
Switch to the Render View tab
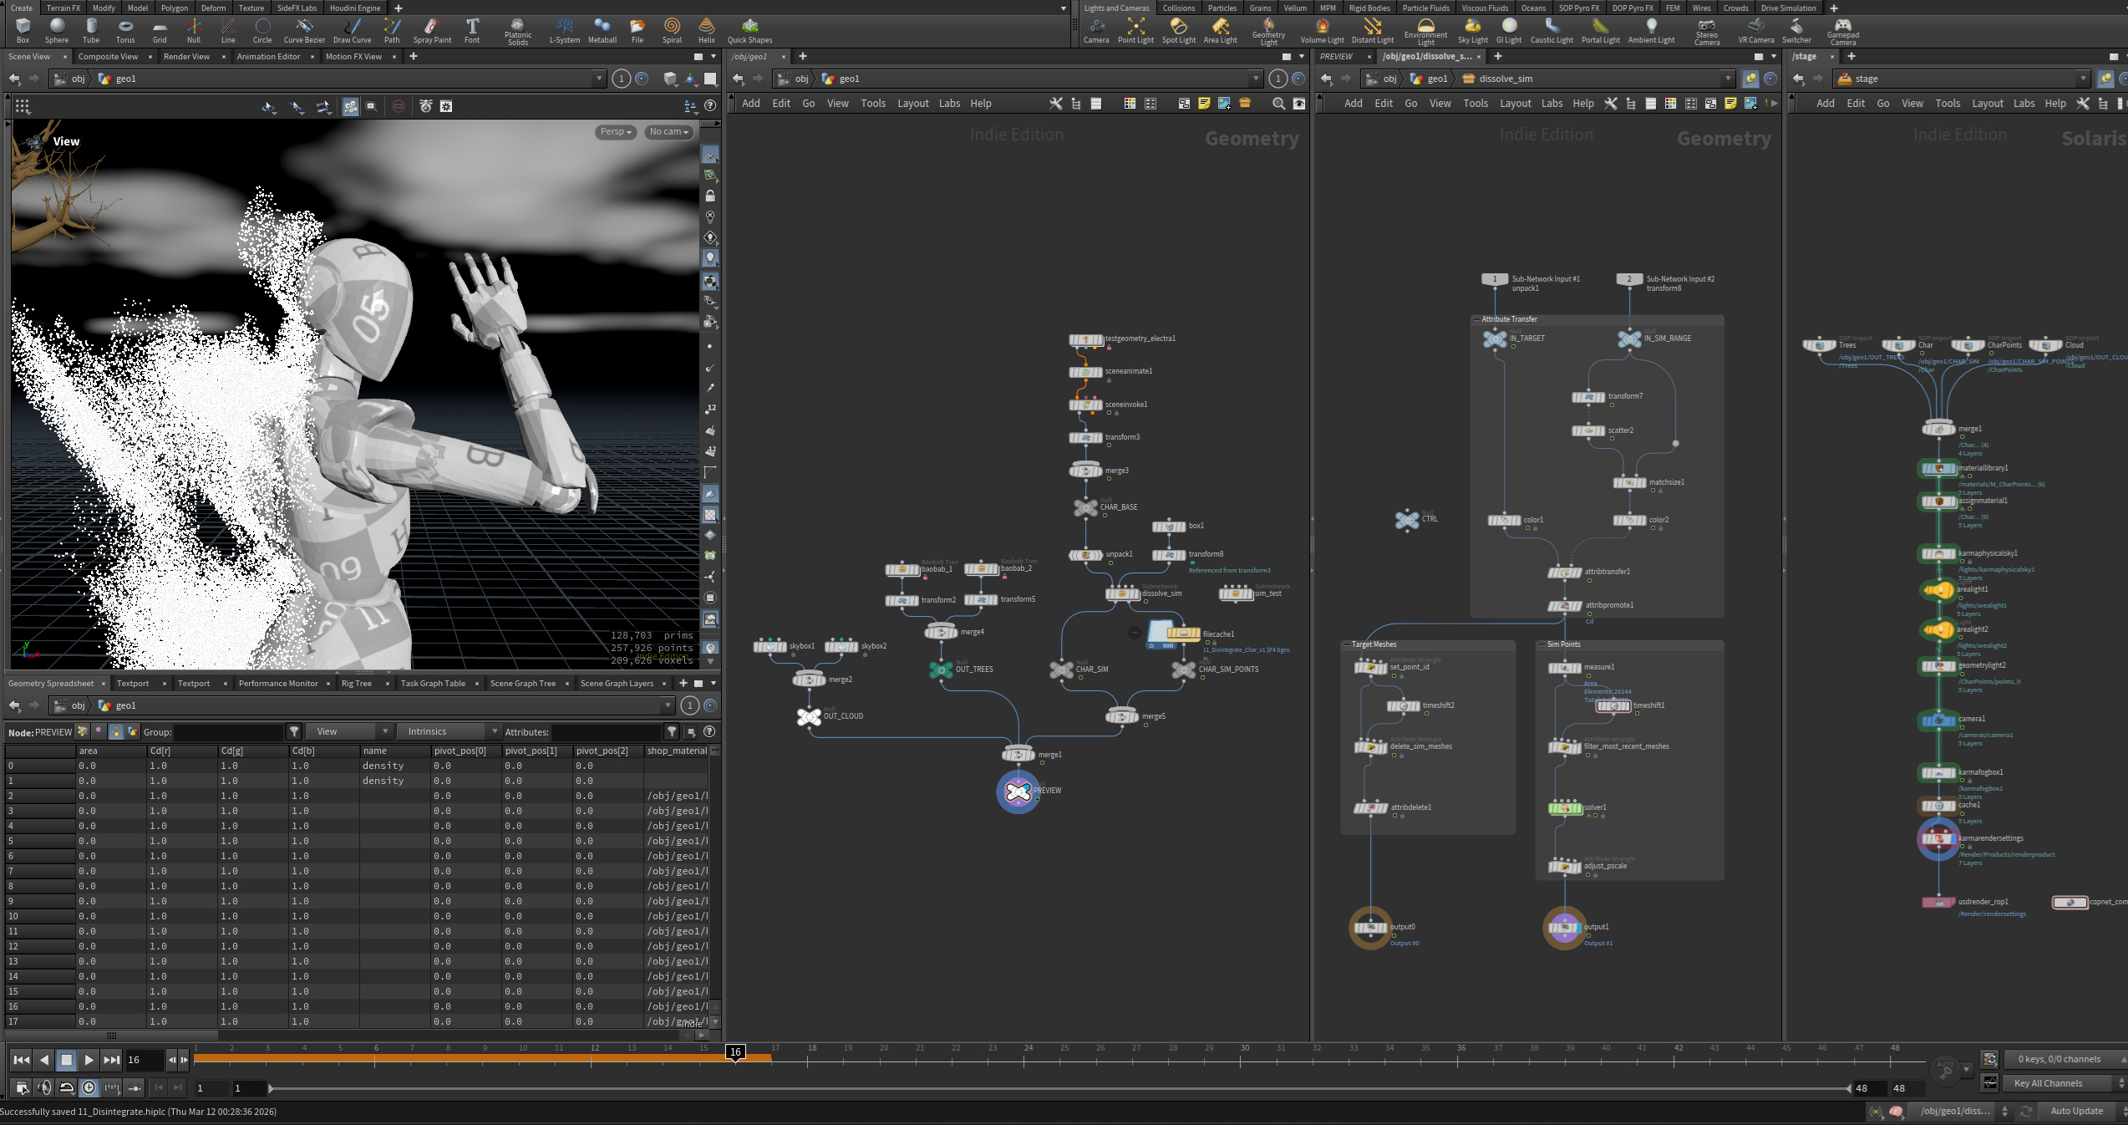pos(186,57)
